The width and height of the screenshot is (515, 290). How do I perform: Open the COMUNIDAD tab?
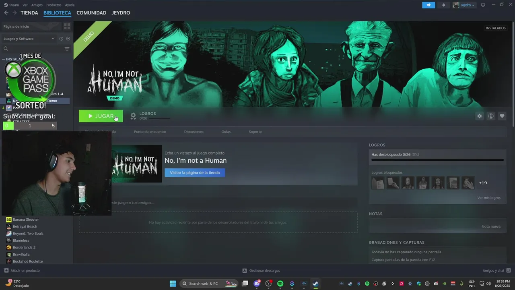91,13
